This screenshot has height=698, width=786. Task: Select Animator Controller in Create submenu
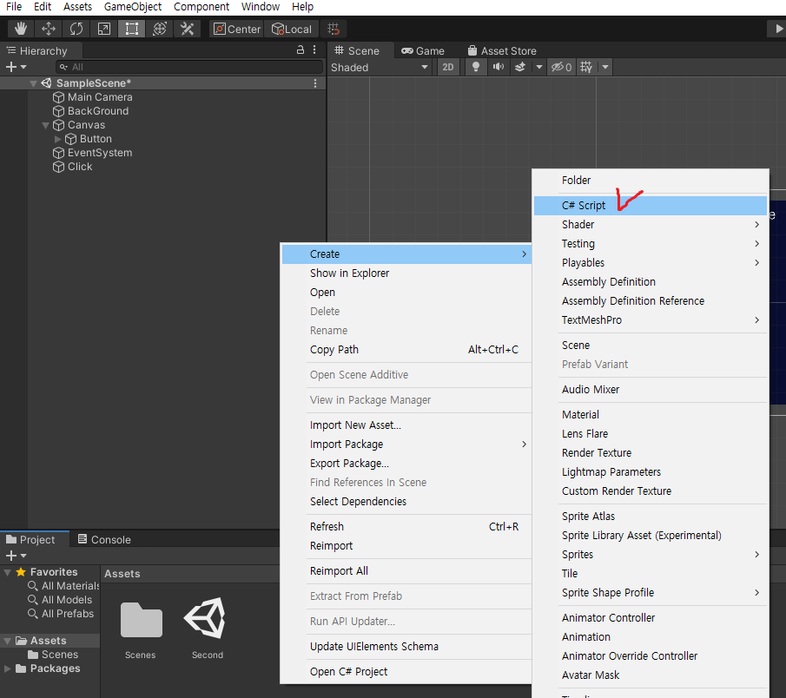[x=651, y=618]
